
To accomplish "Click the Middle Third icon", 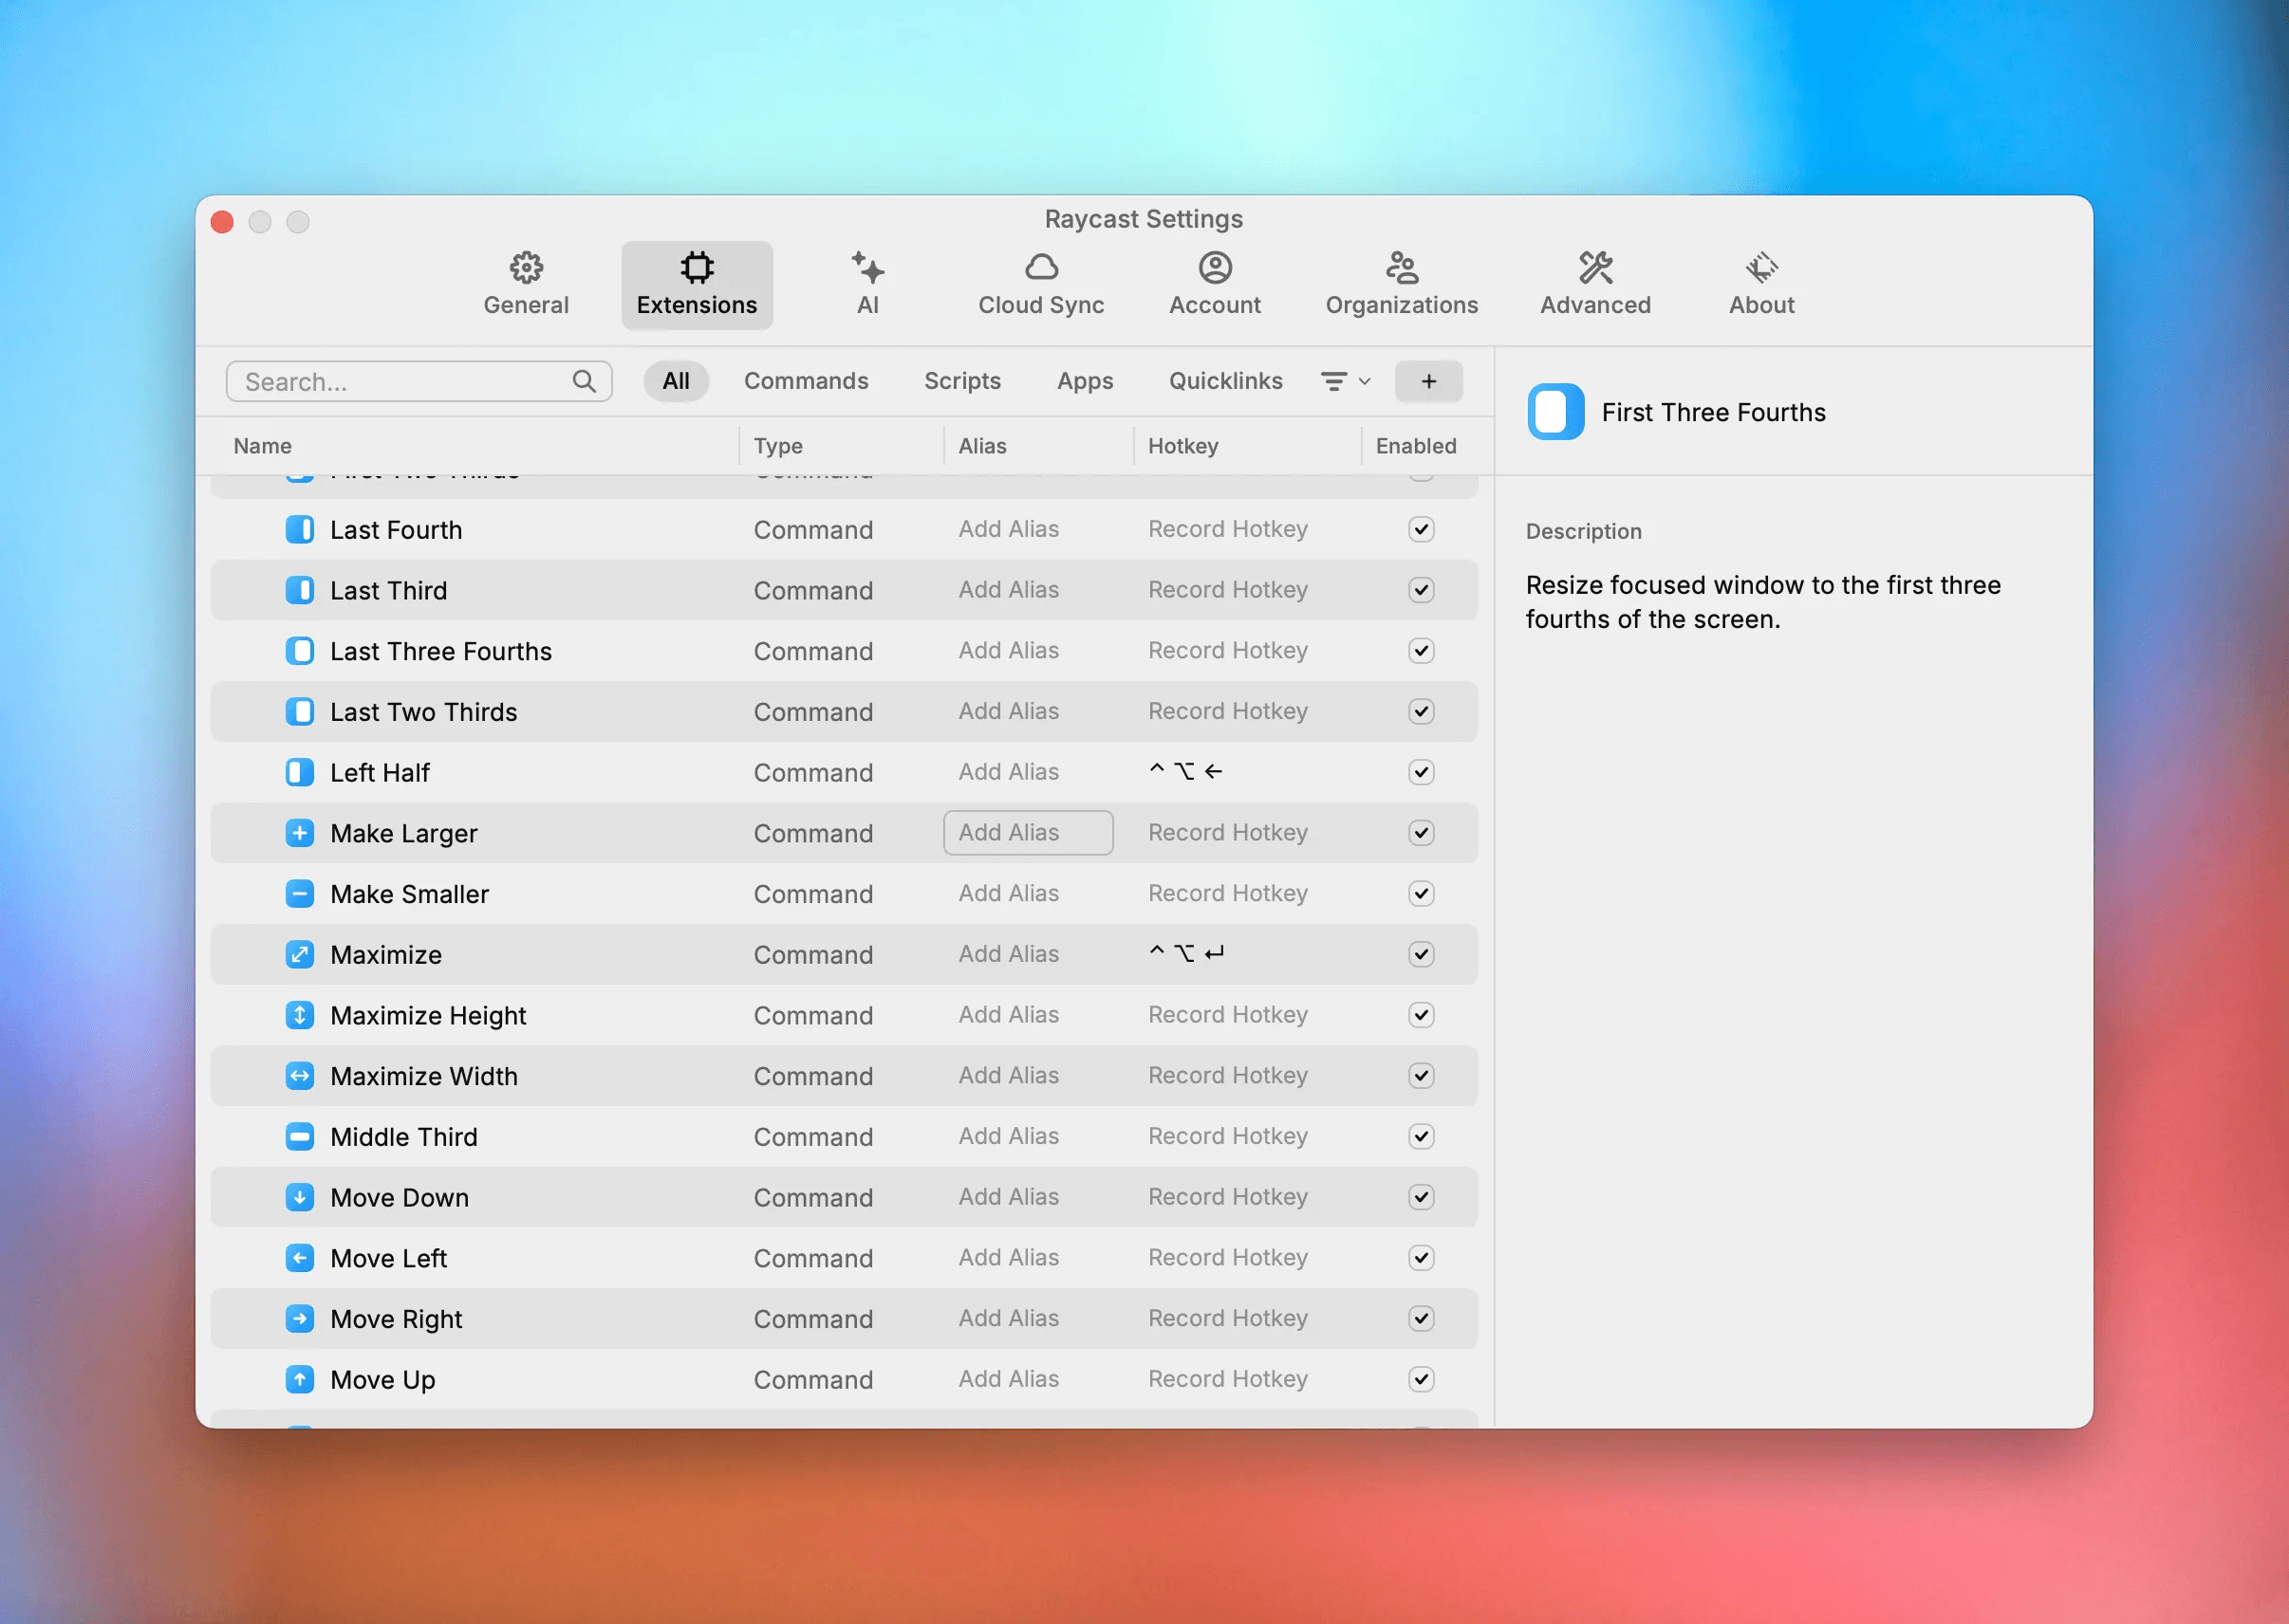I will 299,1137.
